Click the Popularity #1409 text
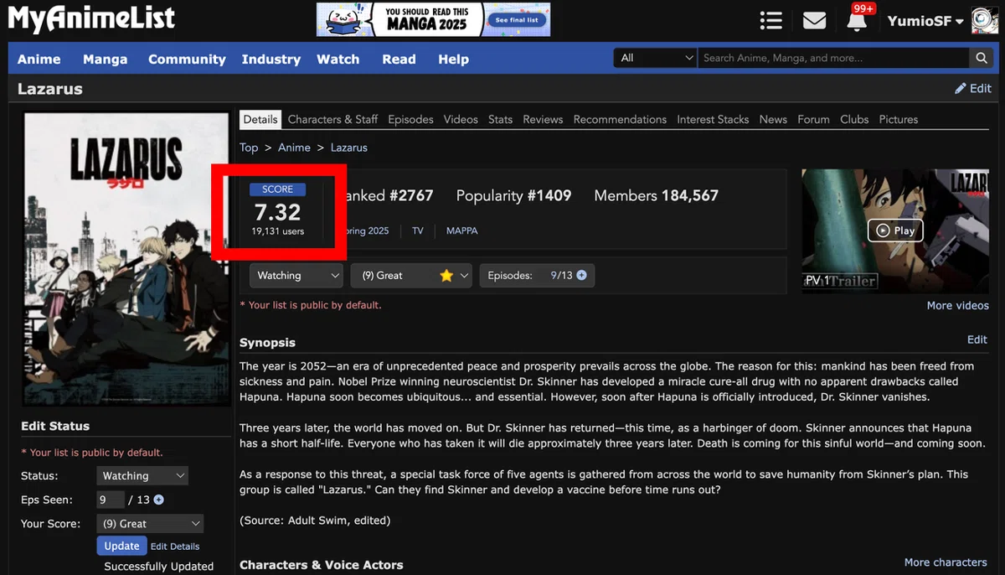The height and width of the screenshot is (575, 1005). click(x=513, y=195)
